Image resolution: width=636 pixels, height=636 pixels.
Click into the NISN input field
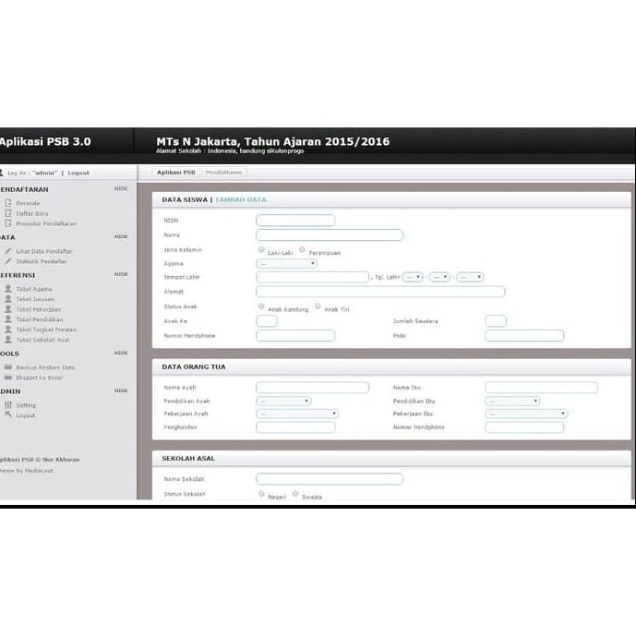click(295, 221)
